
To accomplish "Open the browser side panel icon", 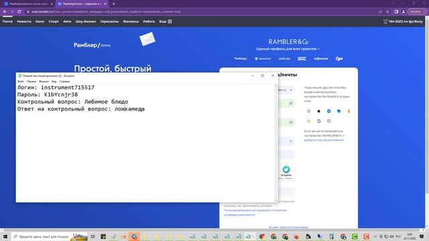I will coord(396,12).
